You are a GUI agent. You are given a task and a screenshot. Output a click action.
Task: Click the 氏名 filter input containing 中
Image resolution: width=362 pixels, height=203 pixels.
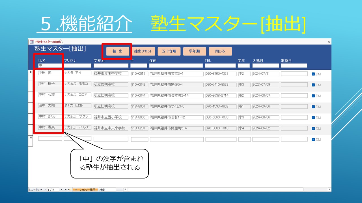pos(50,65)
